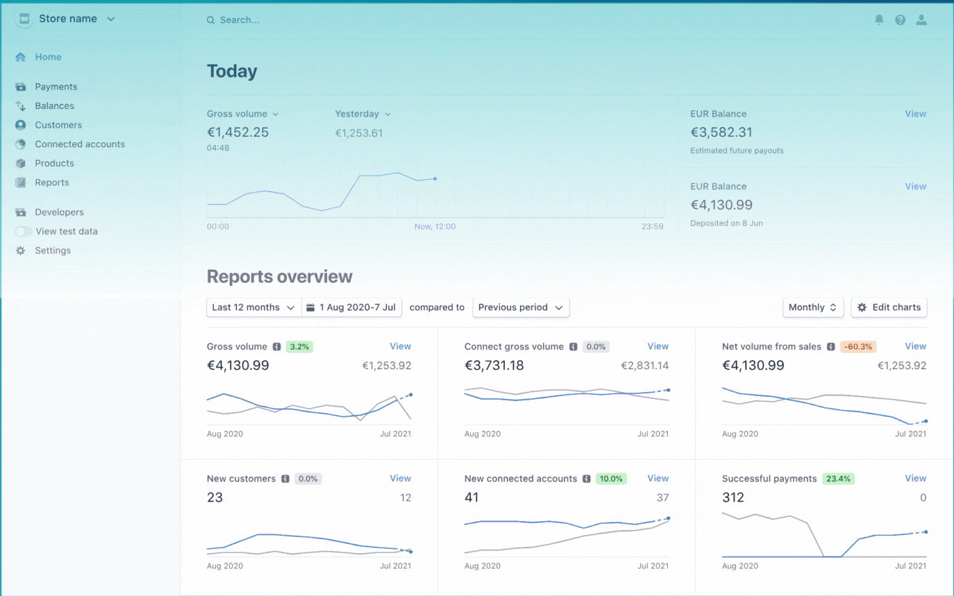Expand the Store name dropdown

111,19
